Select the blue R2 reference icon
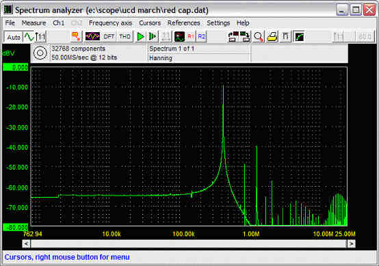The width and height of the screenshot is (379, 266). (201, 37)
